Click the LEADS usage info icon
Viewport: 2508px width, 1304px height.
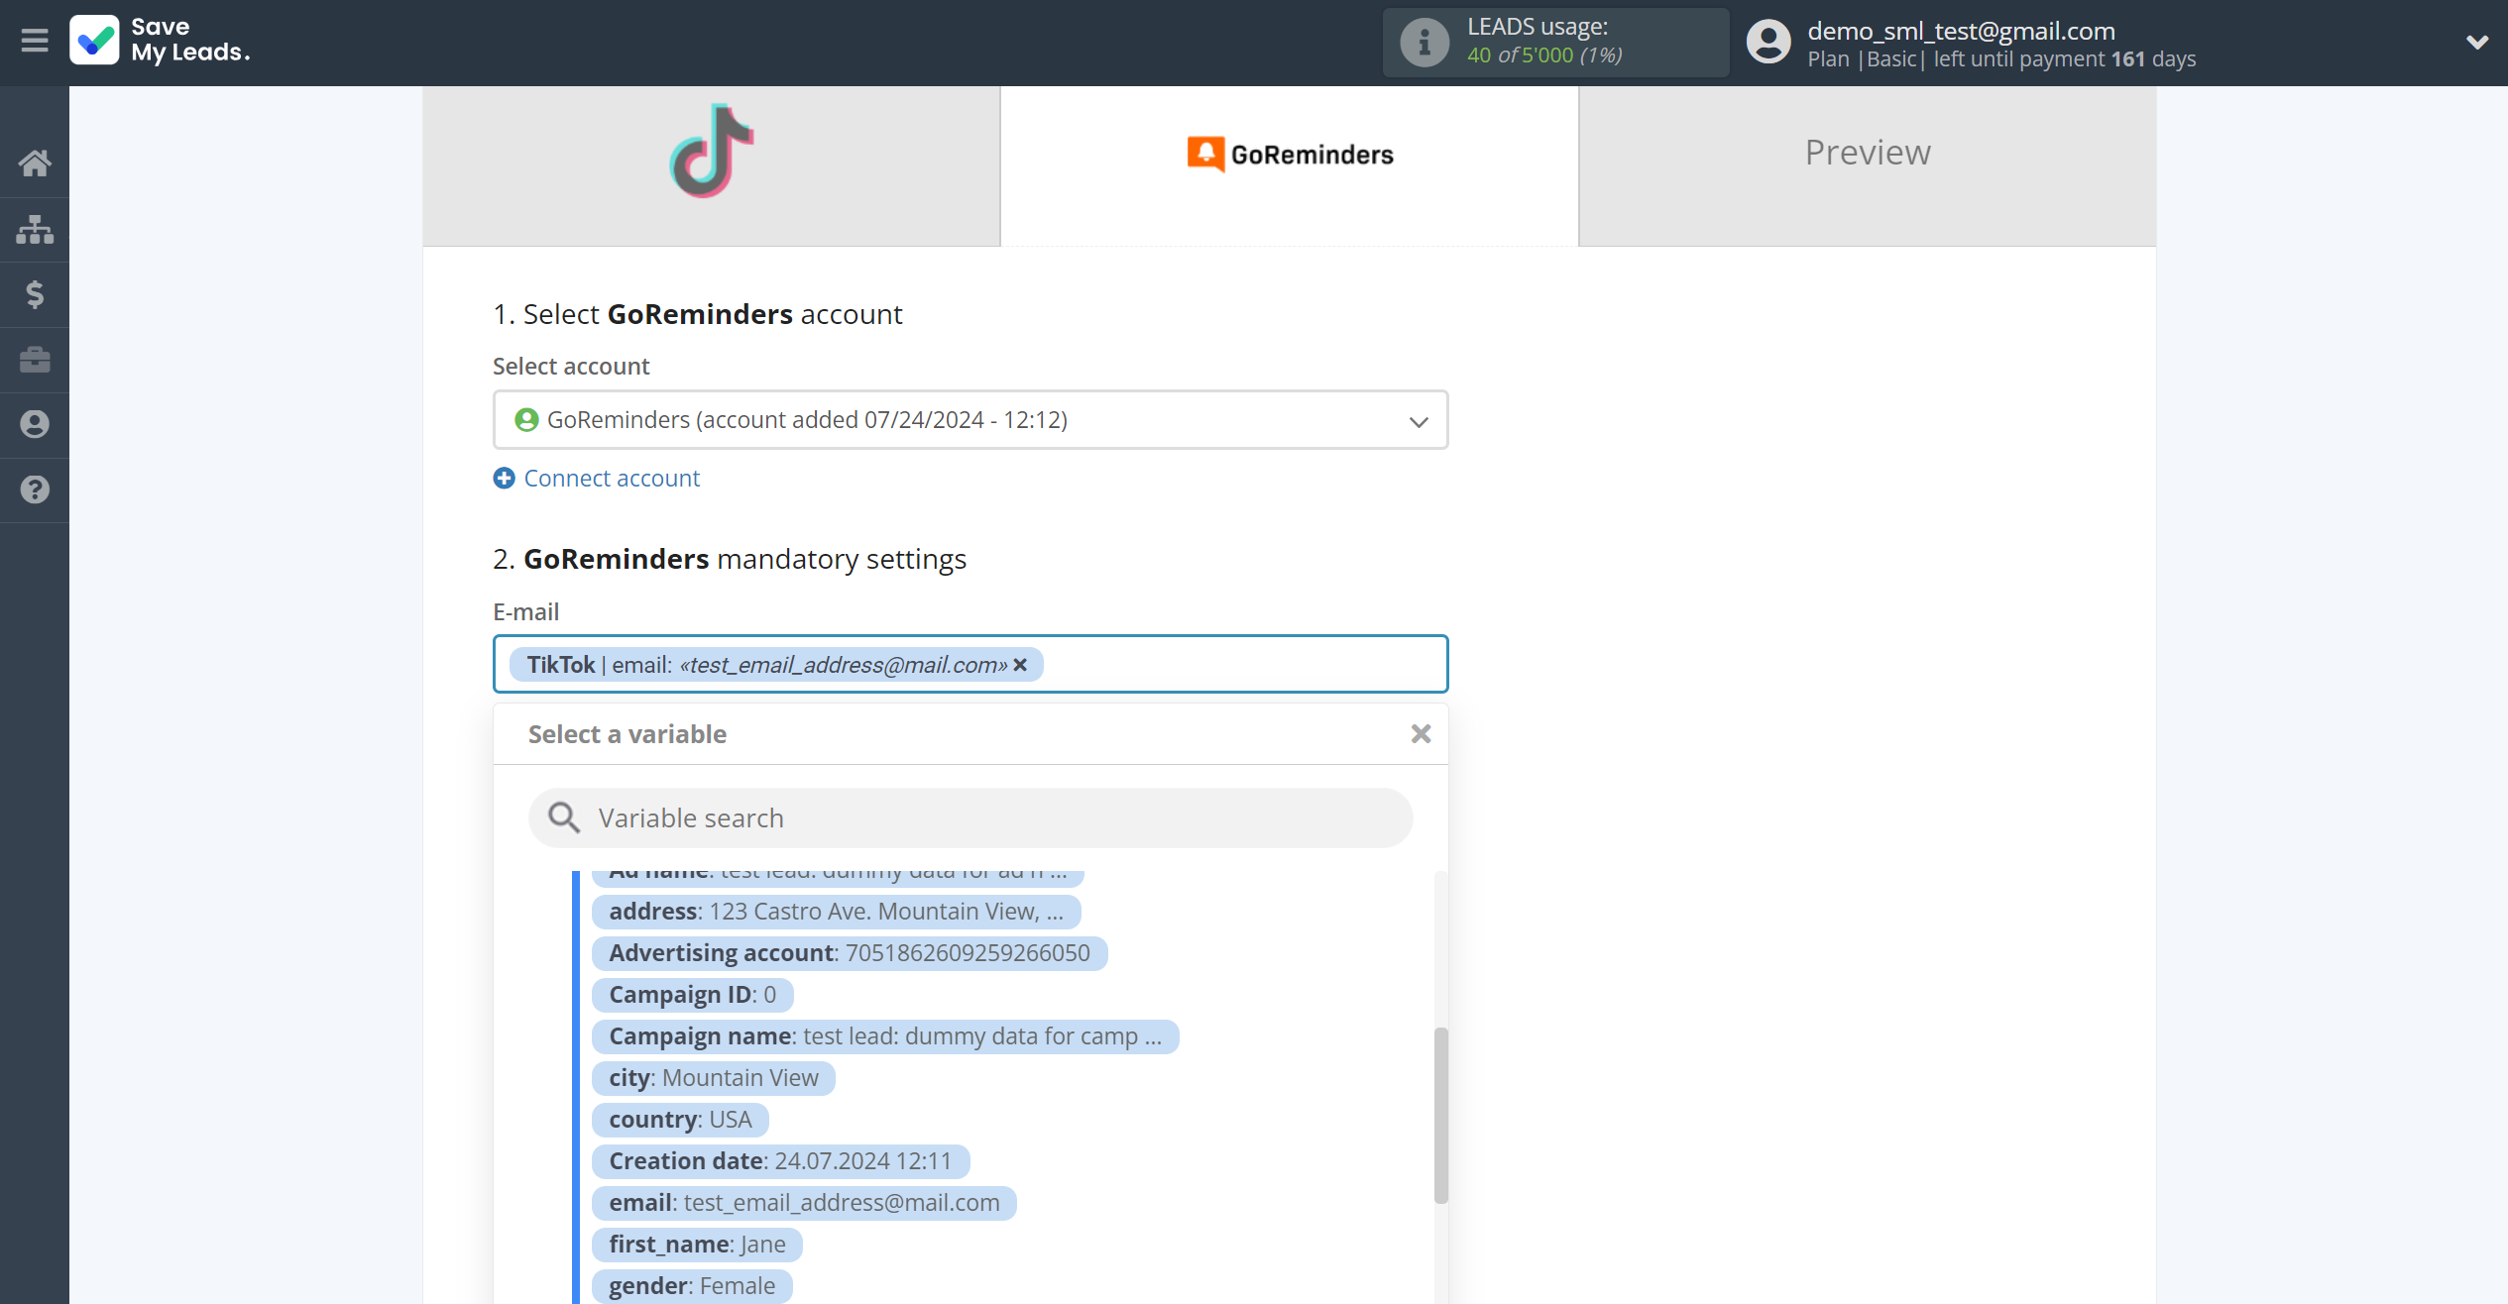click(x=1425, y=43)
